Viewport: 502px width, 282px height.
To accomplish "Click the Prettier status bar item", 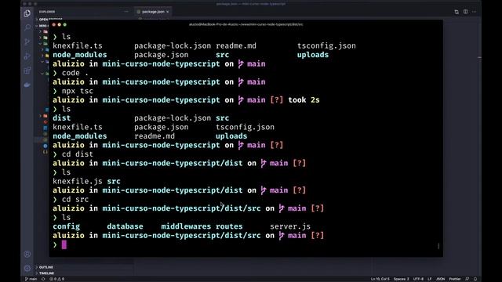I will [x=455, y=279].
